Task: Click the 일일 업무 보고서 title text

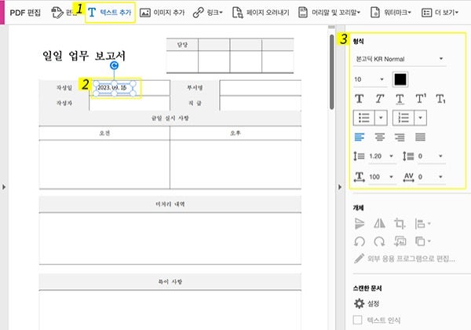Action: (84, 56)
